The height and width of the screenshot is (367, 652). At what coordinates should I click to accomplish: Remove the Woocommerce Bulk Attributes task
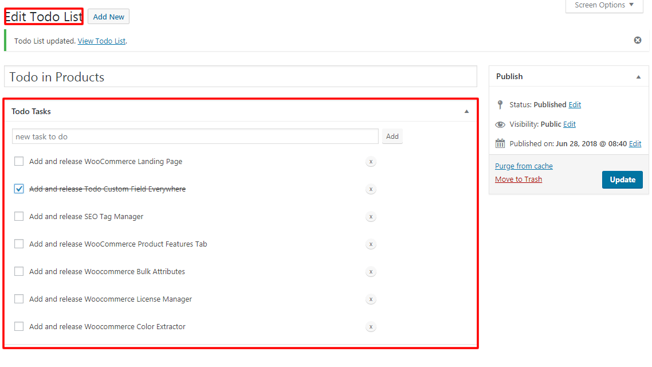(371, 272)
